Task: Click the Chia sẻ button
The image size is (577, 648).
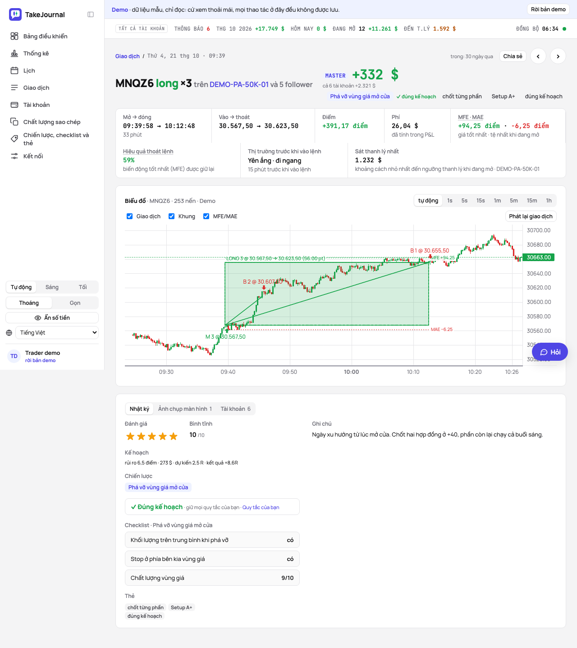Action: 513,56
